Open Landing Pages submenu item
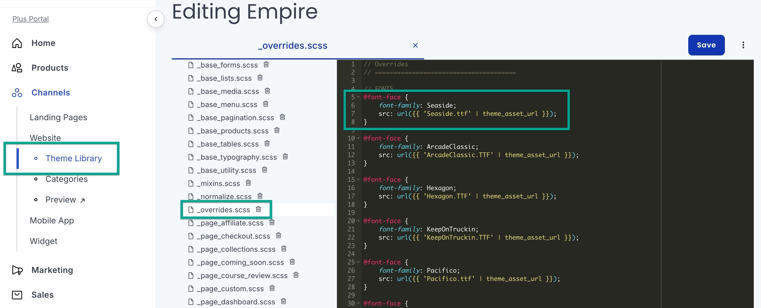 (x=58, y=118)
